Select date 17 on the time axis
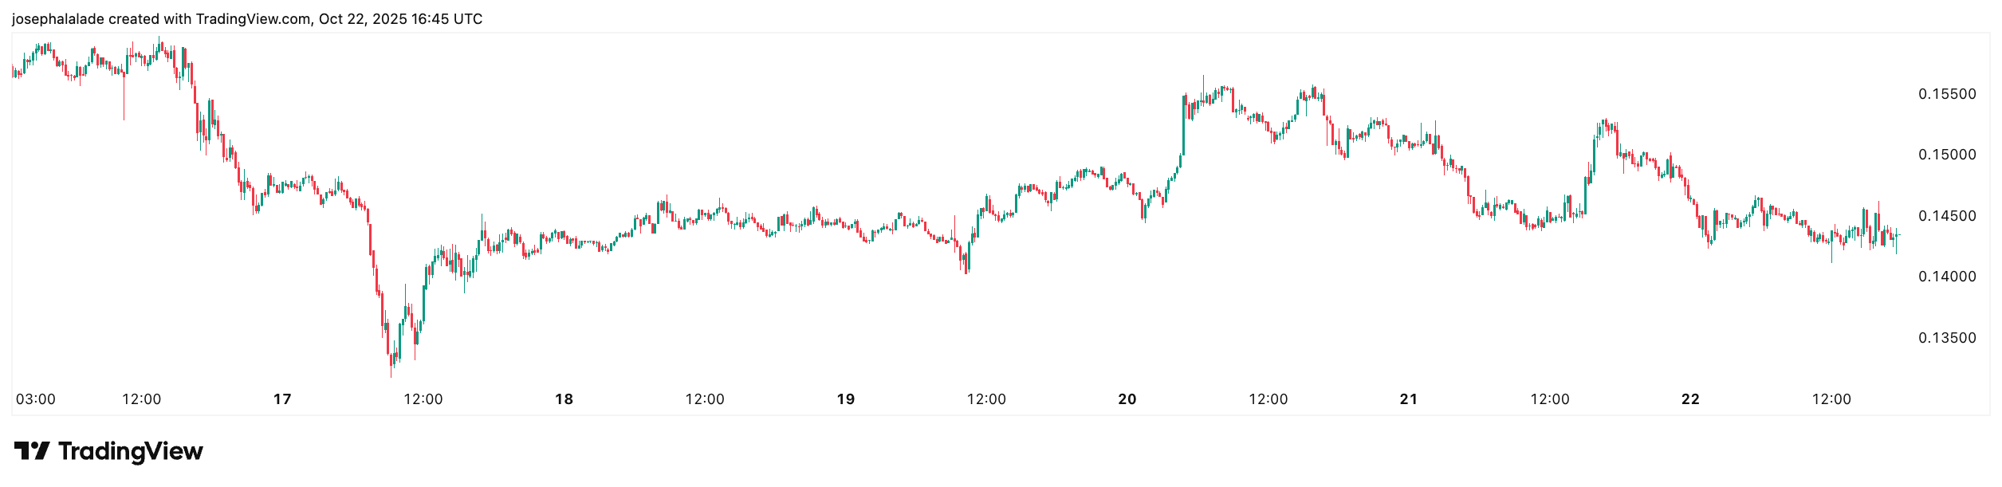Viewport: 2002px width, 487px height. (282, 399)
